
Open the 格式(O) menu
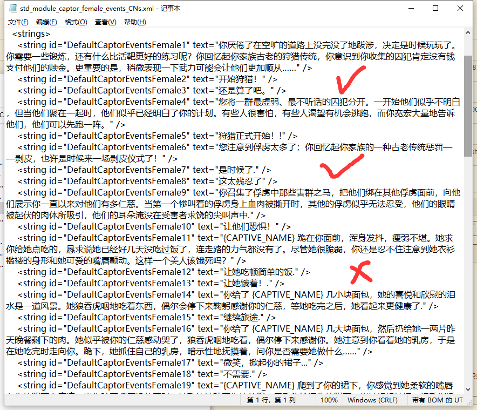76,22
